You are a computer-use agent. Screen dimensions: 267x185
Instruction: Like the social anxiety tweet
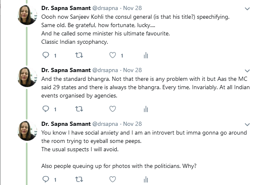tap(112, 180)
